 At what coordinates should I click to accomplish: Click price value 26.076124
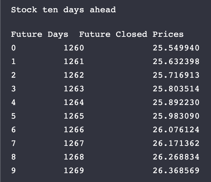176,130
